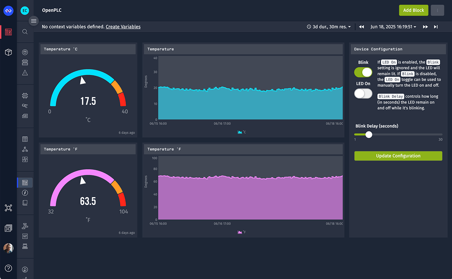Open the data tables grid icon
Image resolution: width=452 pixels, height=279 pixels.
(25, 139)
